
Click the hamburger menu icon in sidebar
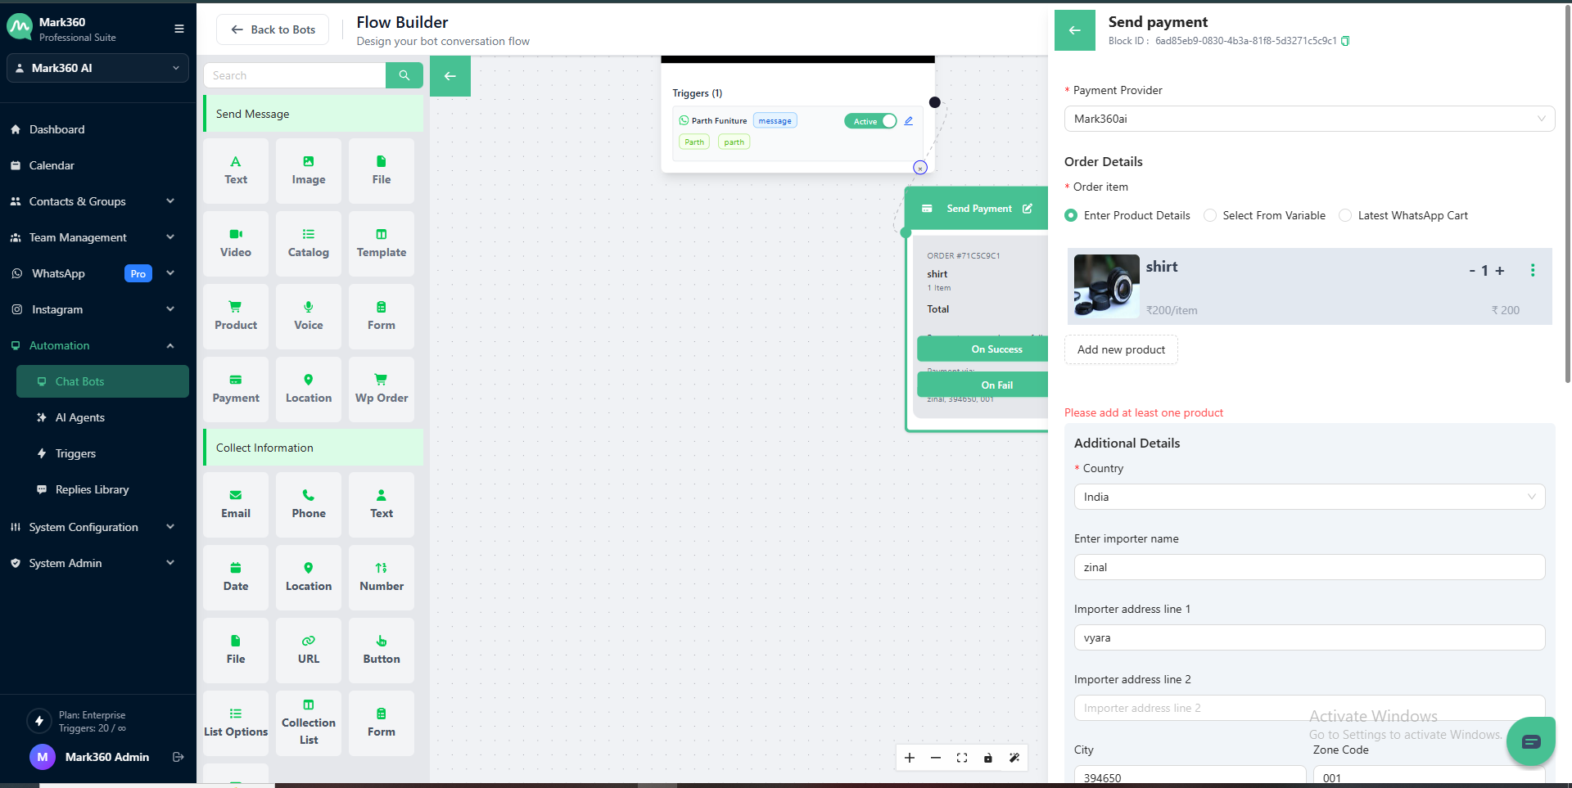point(179,29)
